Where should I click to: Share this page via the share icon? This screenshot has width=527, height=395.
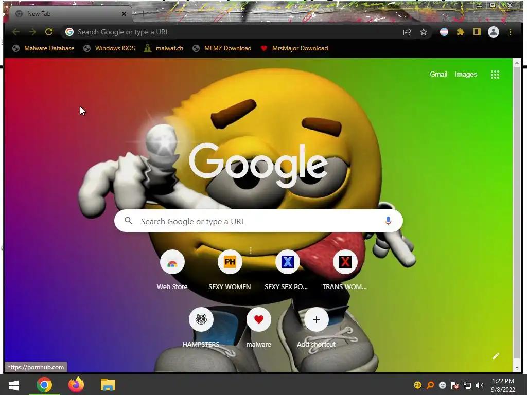point(407,32)
